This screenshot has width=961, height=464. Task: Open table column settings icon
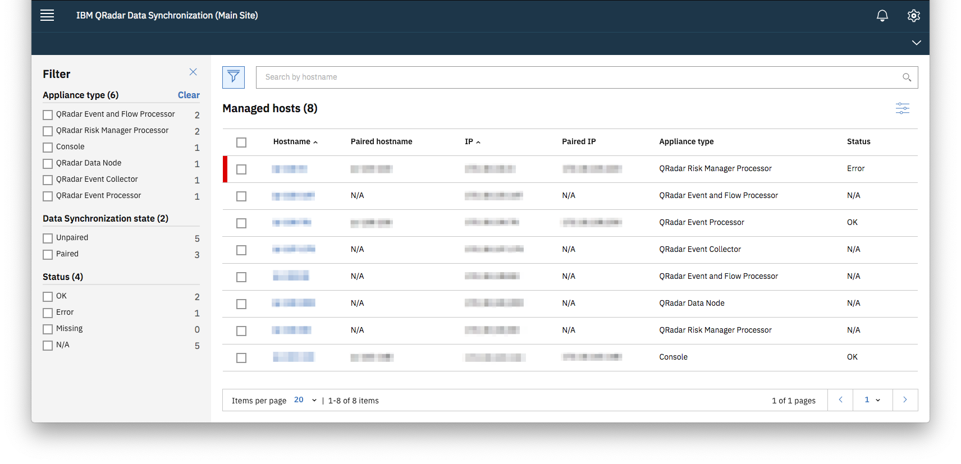coord(903,108)
